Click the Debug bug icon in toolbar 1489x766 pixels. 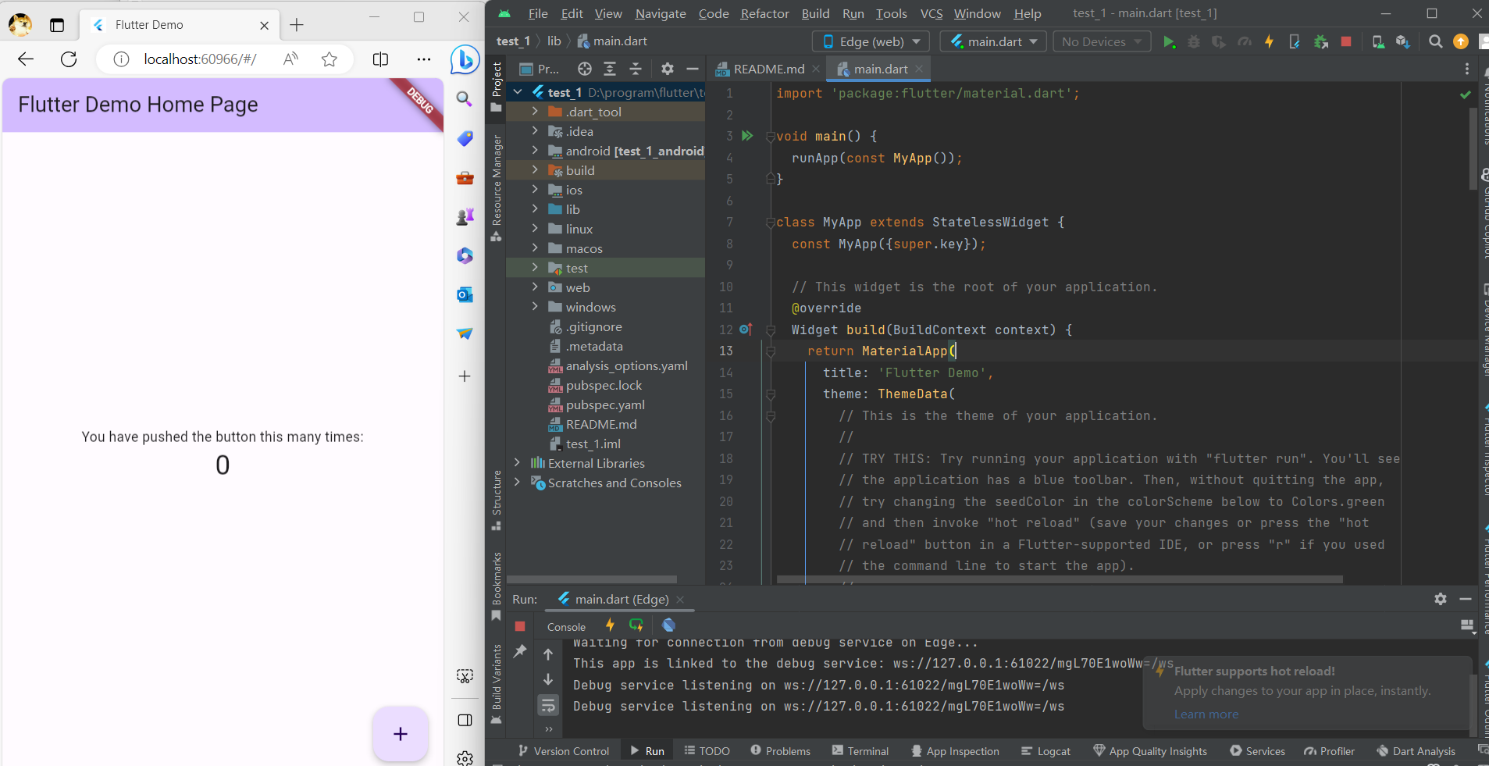pos(1194,41)
